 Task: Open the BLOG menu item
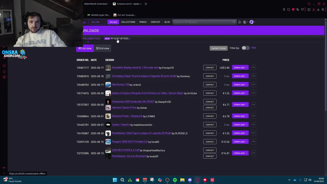(167, 22)
